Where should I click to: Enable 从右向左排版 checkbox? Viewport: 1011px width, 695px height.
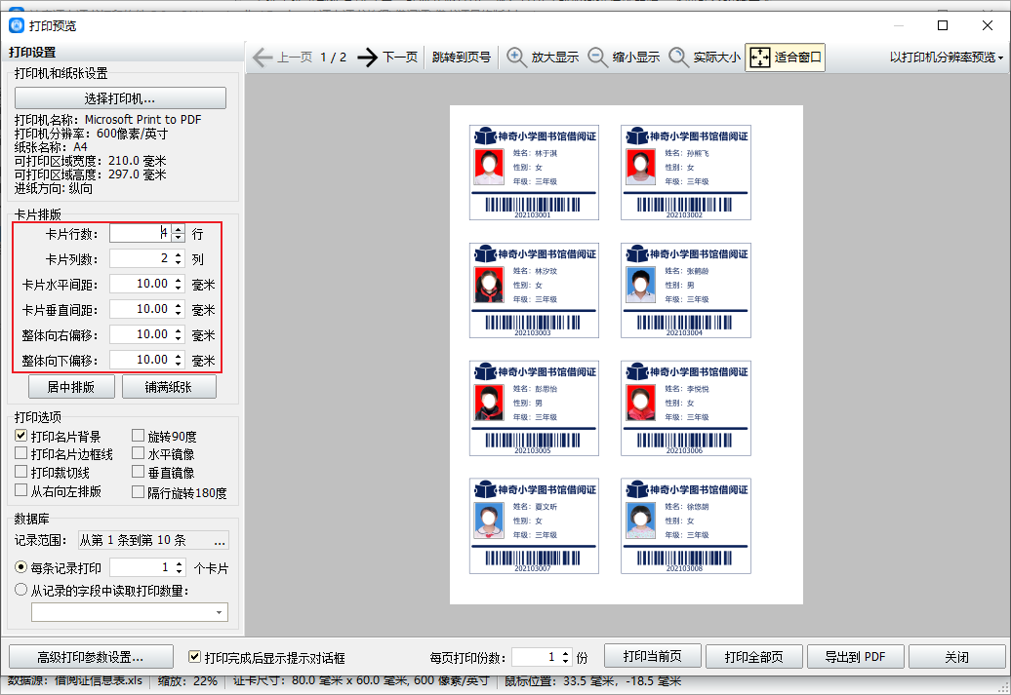(21, 490)
